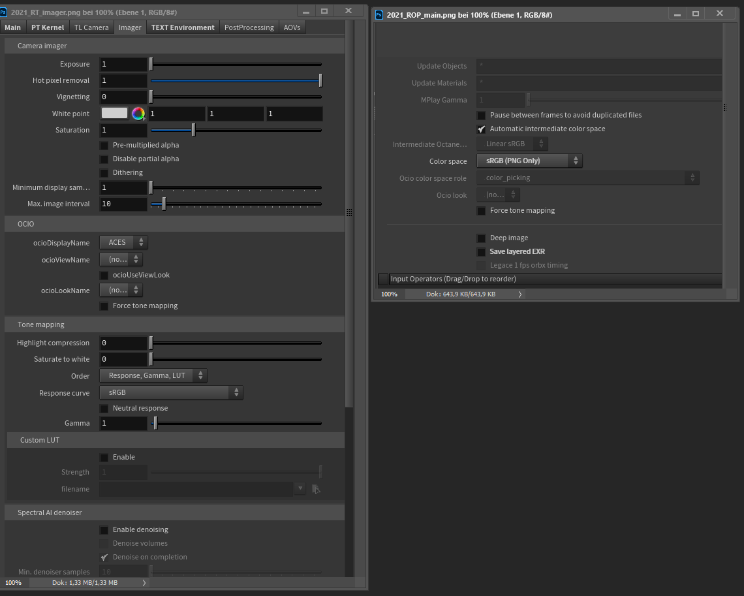Open Ocio color space role color_picking dropdown
This screenshot has width=744, height=596.
click(x=588, y=178)
